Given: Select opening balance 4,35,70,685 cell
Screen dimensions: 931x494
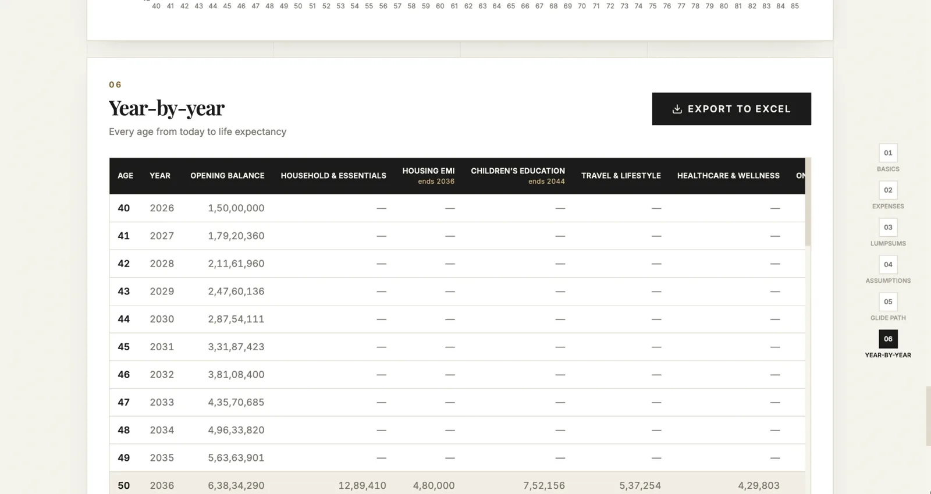Looking at the screenshot, I should pyautogui.click(x=236, y=403).
